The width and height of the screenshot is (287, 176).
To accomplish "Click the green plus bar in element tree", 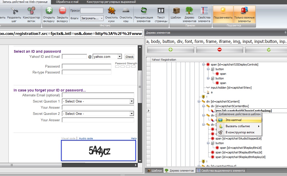I will [x=170, y=50].
